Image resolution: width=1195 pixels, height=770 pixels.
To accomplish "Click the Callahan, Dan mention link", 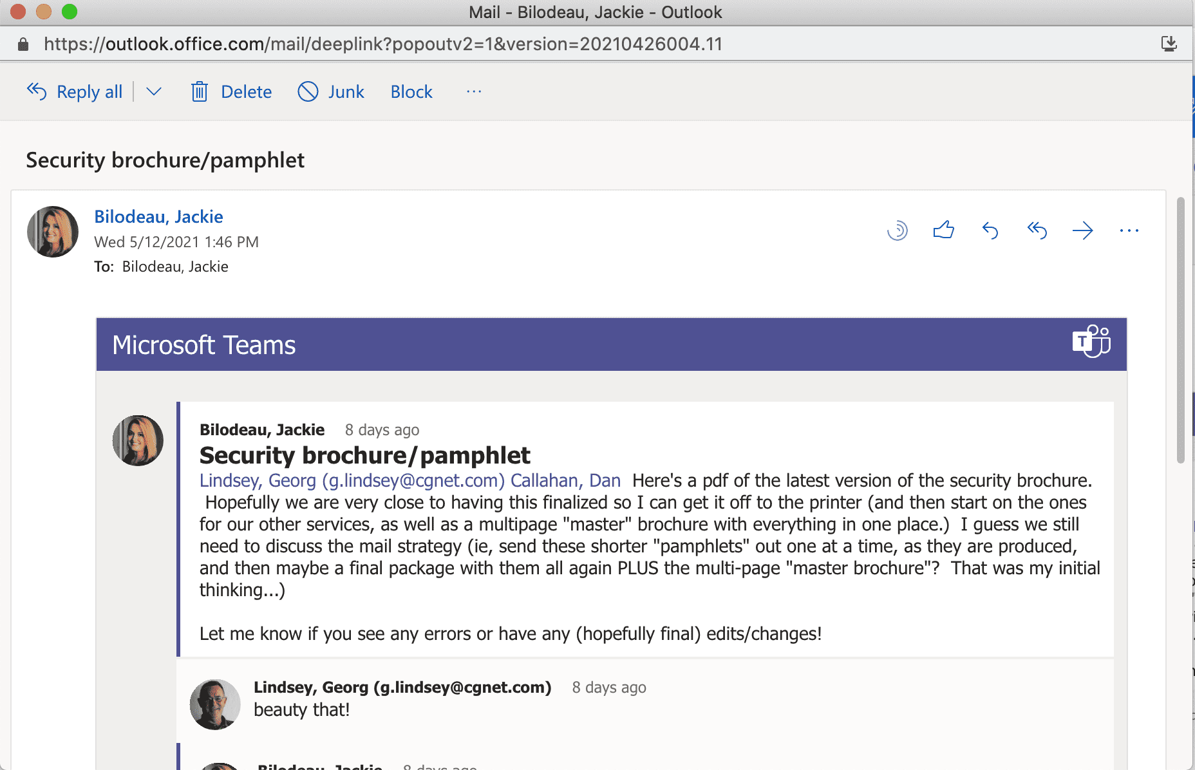I will 565,480.
